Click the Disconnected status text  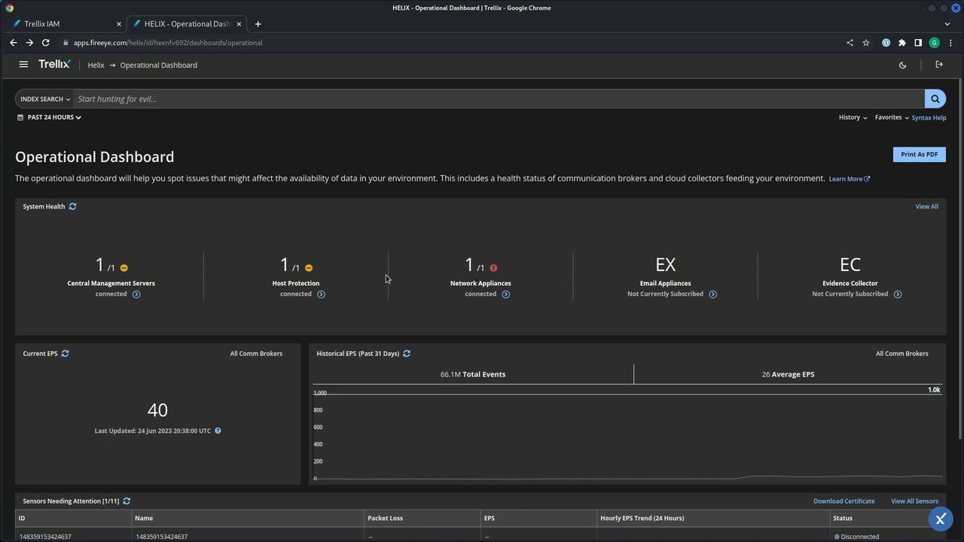[x=859, y=537]
